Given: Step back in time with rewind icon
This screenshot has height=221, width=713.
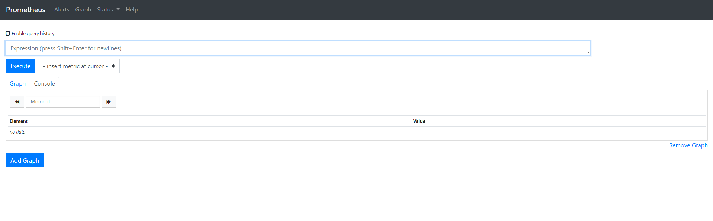Looking at the screenshot, I should pos(17,102).
